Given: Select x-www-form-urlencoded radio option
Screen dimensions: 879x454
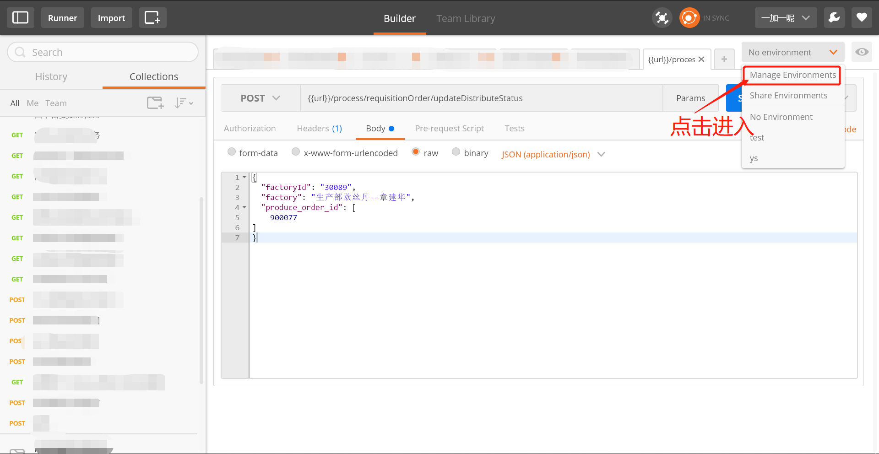Looking at the screenshot, I should tap(296, 152).
